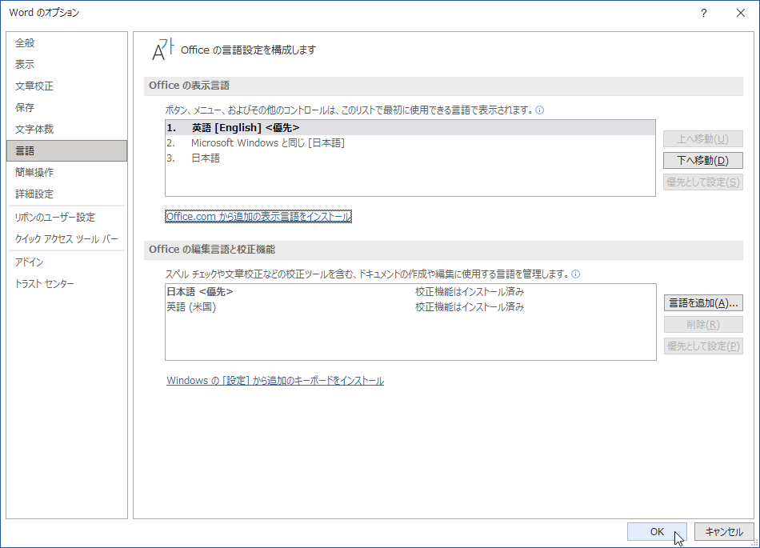Click the 言語を追加(A)... button
This screenshot has height=548, width=760.
[x=703, y=303]
